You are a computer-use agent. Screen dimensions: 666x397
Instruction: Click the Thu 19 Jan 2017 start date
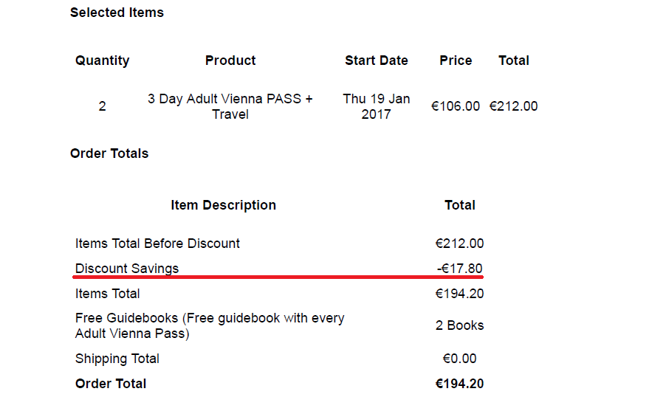pyautogui.click(x=377, y=106)
